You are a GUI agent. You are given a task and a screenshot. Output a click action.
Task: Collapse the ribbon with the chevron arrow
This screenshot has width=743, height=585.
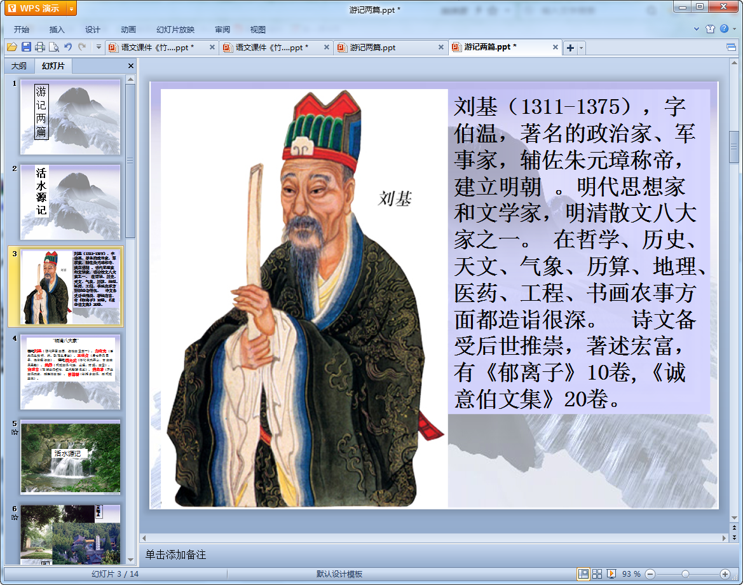click(x=697, y=29)
